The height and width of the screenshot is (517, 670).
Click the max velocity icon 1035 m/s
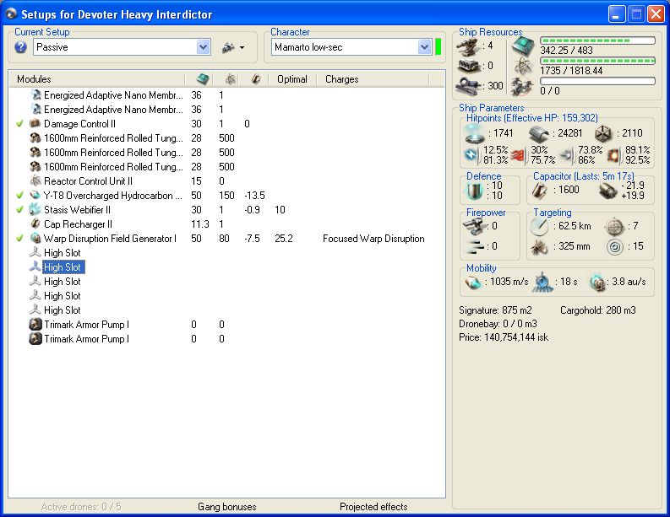pos(473,282)
